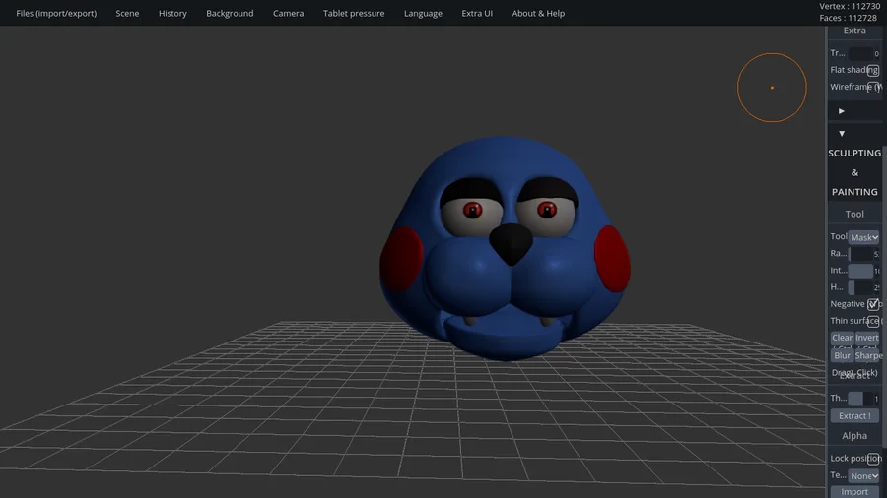Toggle the Flat shading checkbox
The image size is (887, 498).
coord(873,71)
